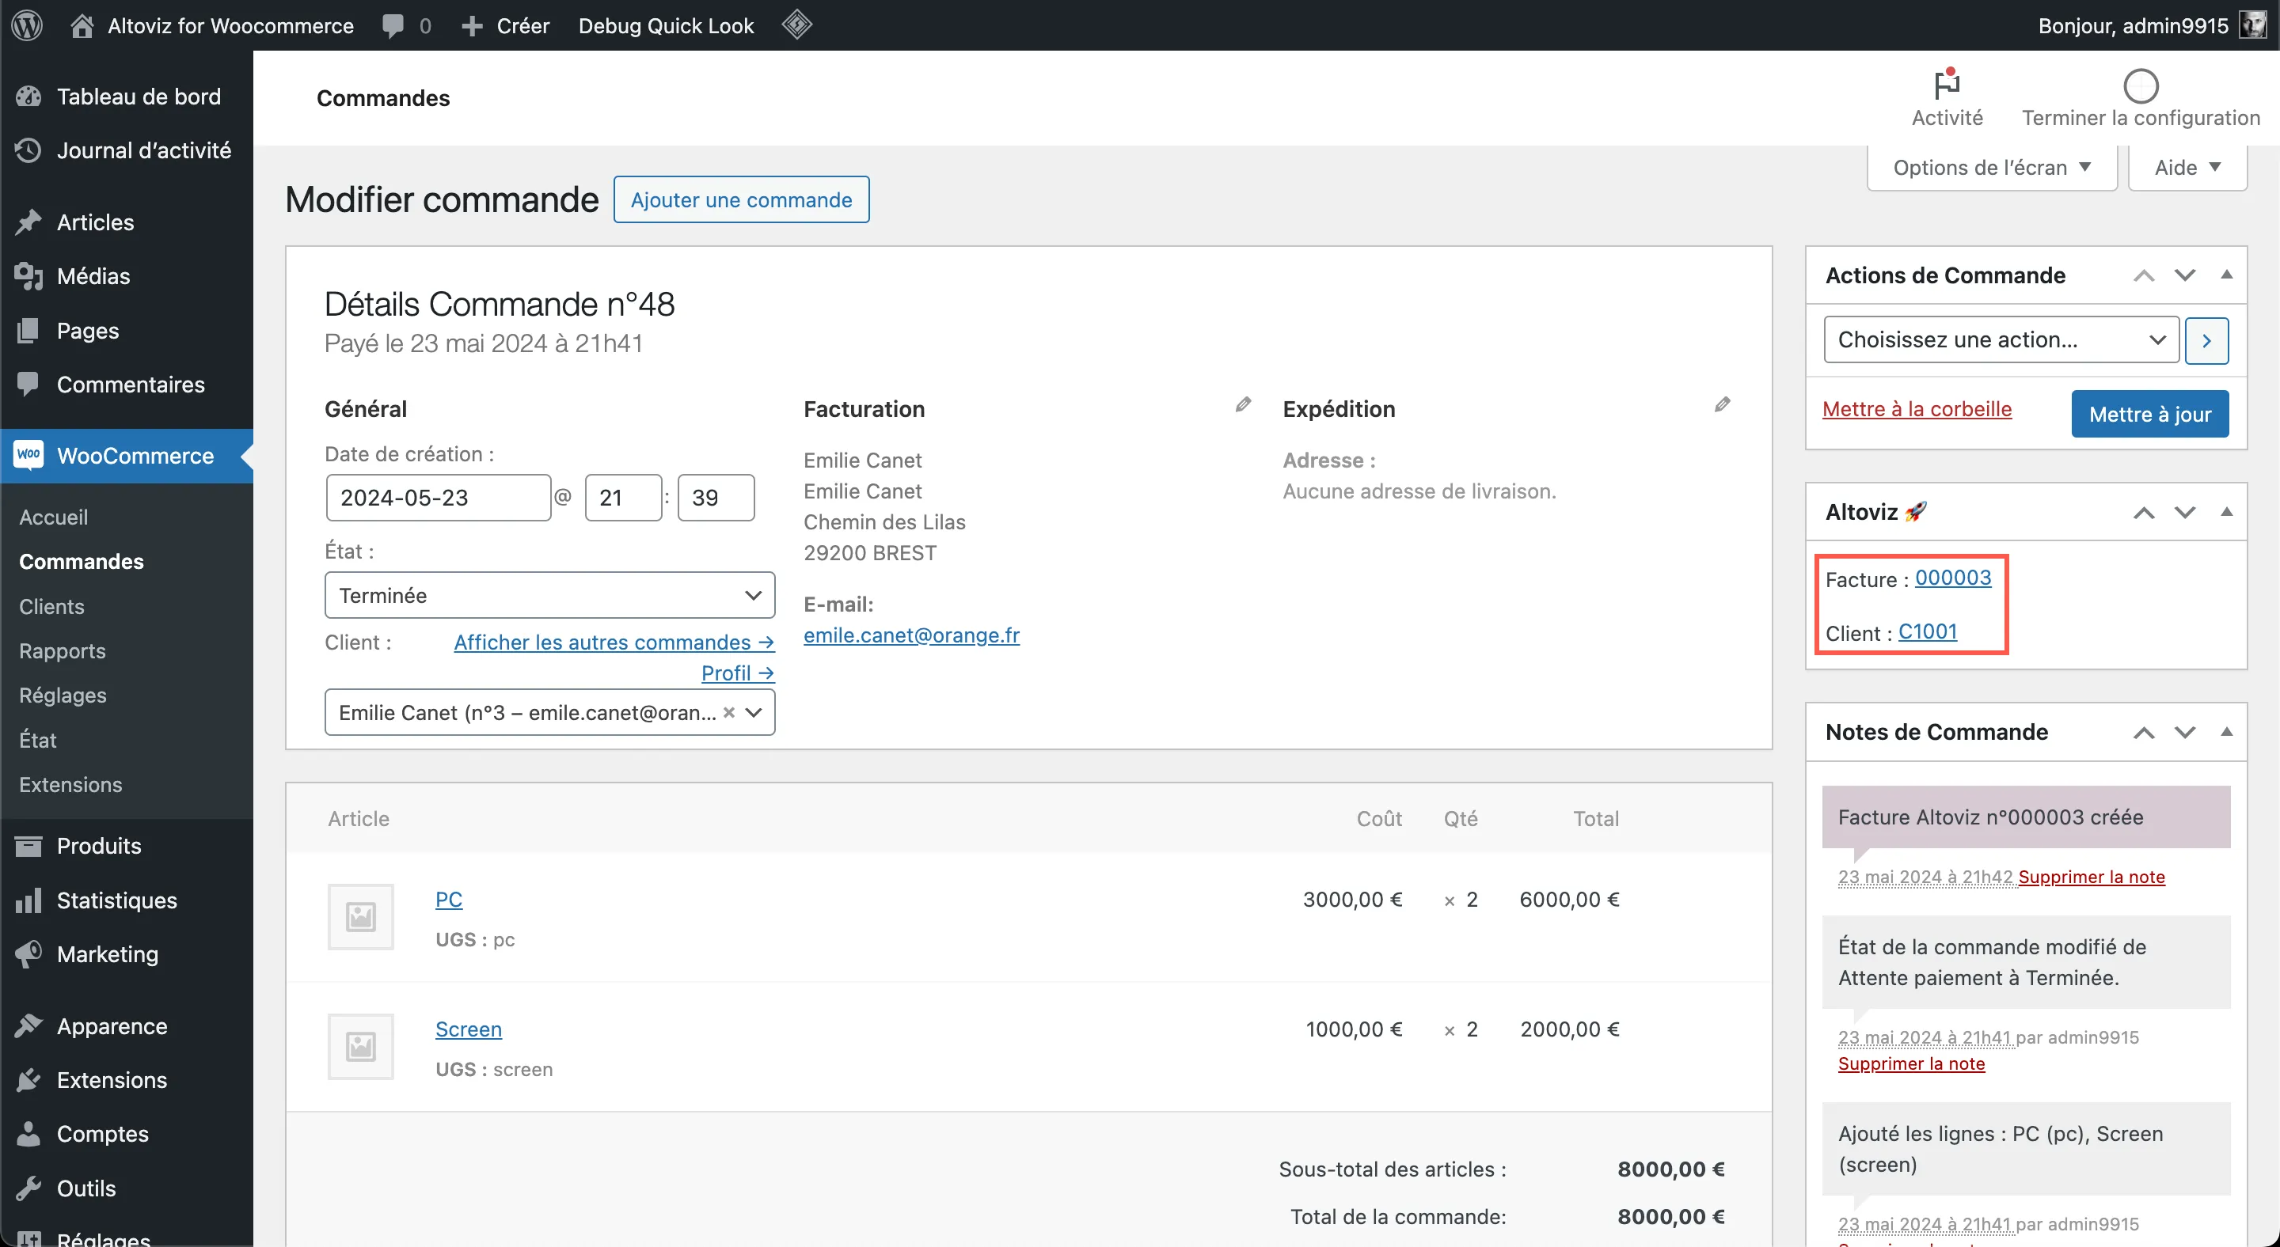Open client C1001 link

1928,631
